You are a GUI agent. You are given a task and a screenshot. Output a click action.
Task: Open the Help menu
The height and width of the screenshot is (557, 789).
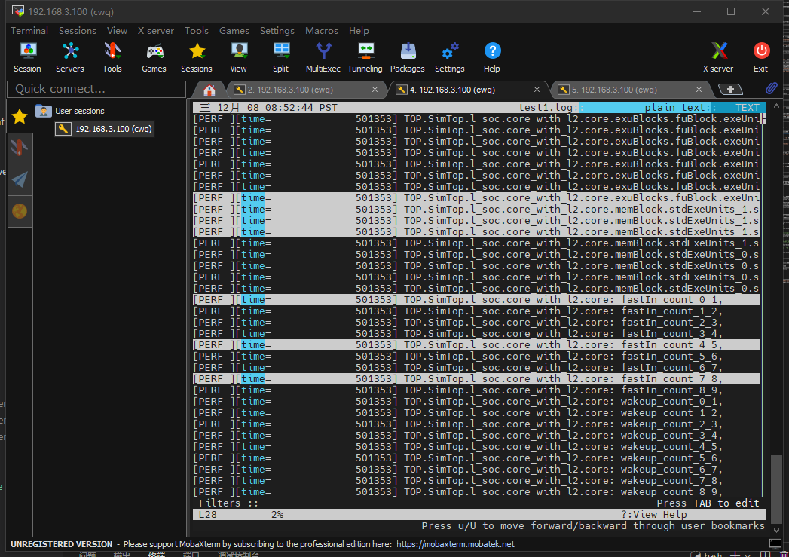point(359,31)
